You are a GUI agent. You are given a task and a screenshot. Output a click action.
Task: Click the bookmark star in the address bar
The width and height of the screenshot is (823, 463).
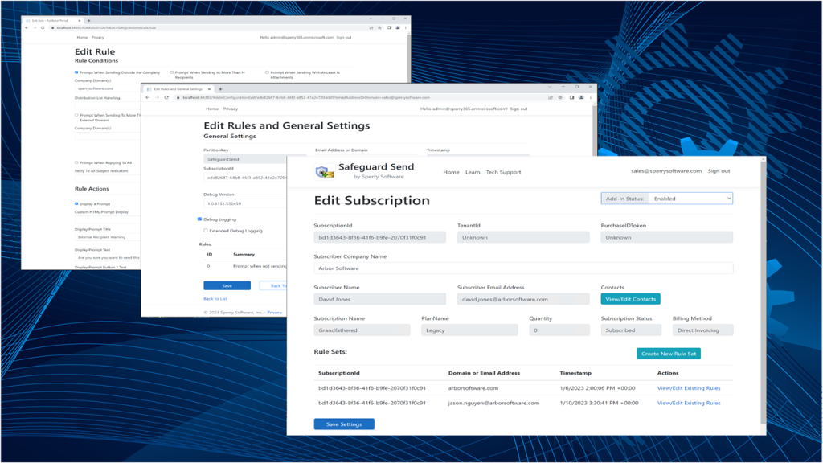click(559, 96)
